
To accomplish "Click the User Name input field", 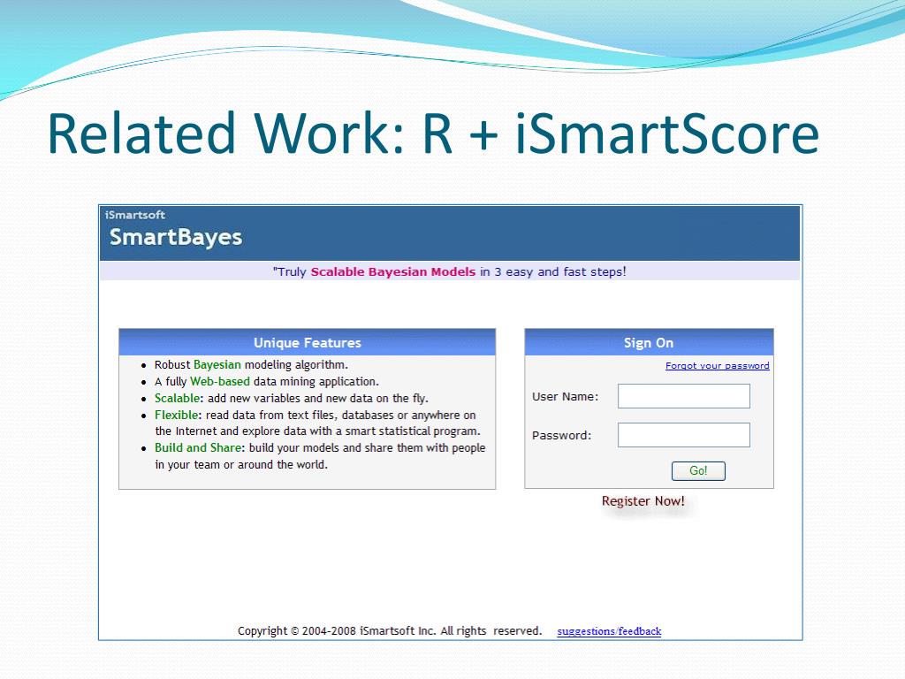I will [x=683, y=396].
